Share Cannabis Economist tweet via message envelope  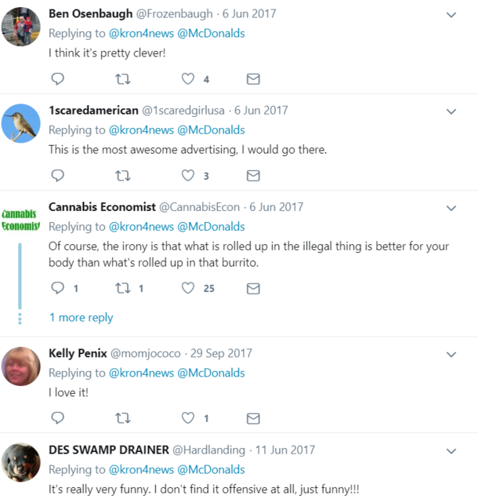253,288
